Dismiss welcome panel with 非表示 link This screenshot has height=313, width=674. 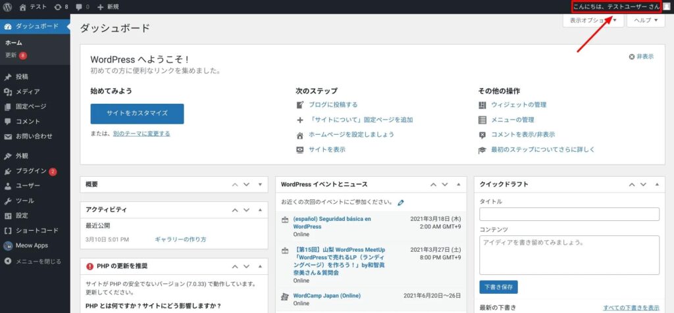(641, 57)
